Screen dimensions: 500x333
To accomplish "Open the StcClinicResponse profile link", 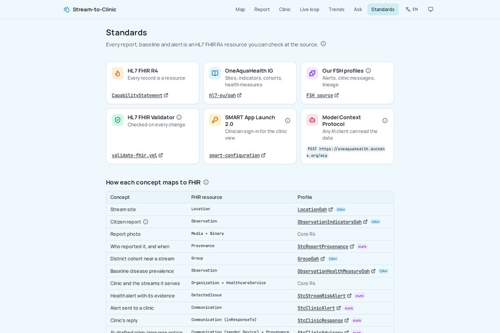I will (x=320, y=320).
